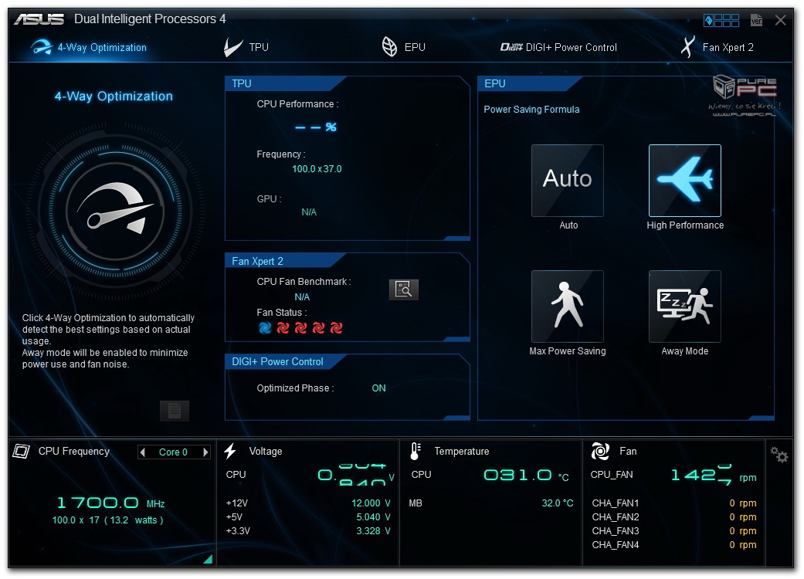
Task: Start 4-Way Optimization via the speedometer dial
Action: point(120,209)
